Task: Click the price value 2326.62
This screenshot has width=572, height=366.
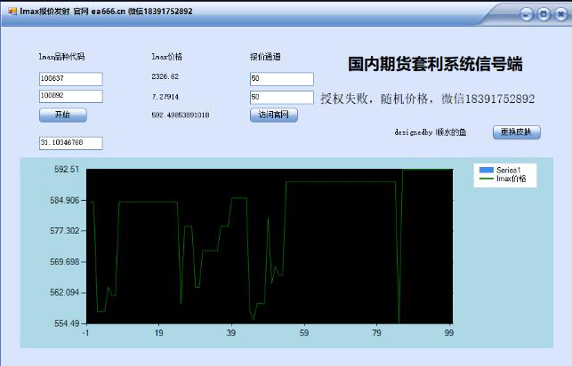Action: [165, 76]
